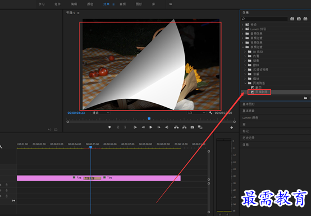Play the sequence in Program Monitor
This screenshot has height=216, width=311.
151,127
